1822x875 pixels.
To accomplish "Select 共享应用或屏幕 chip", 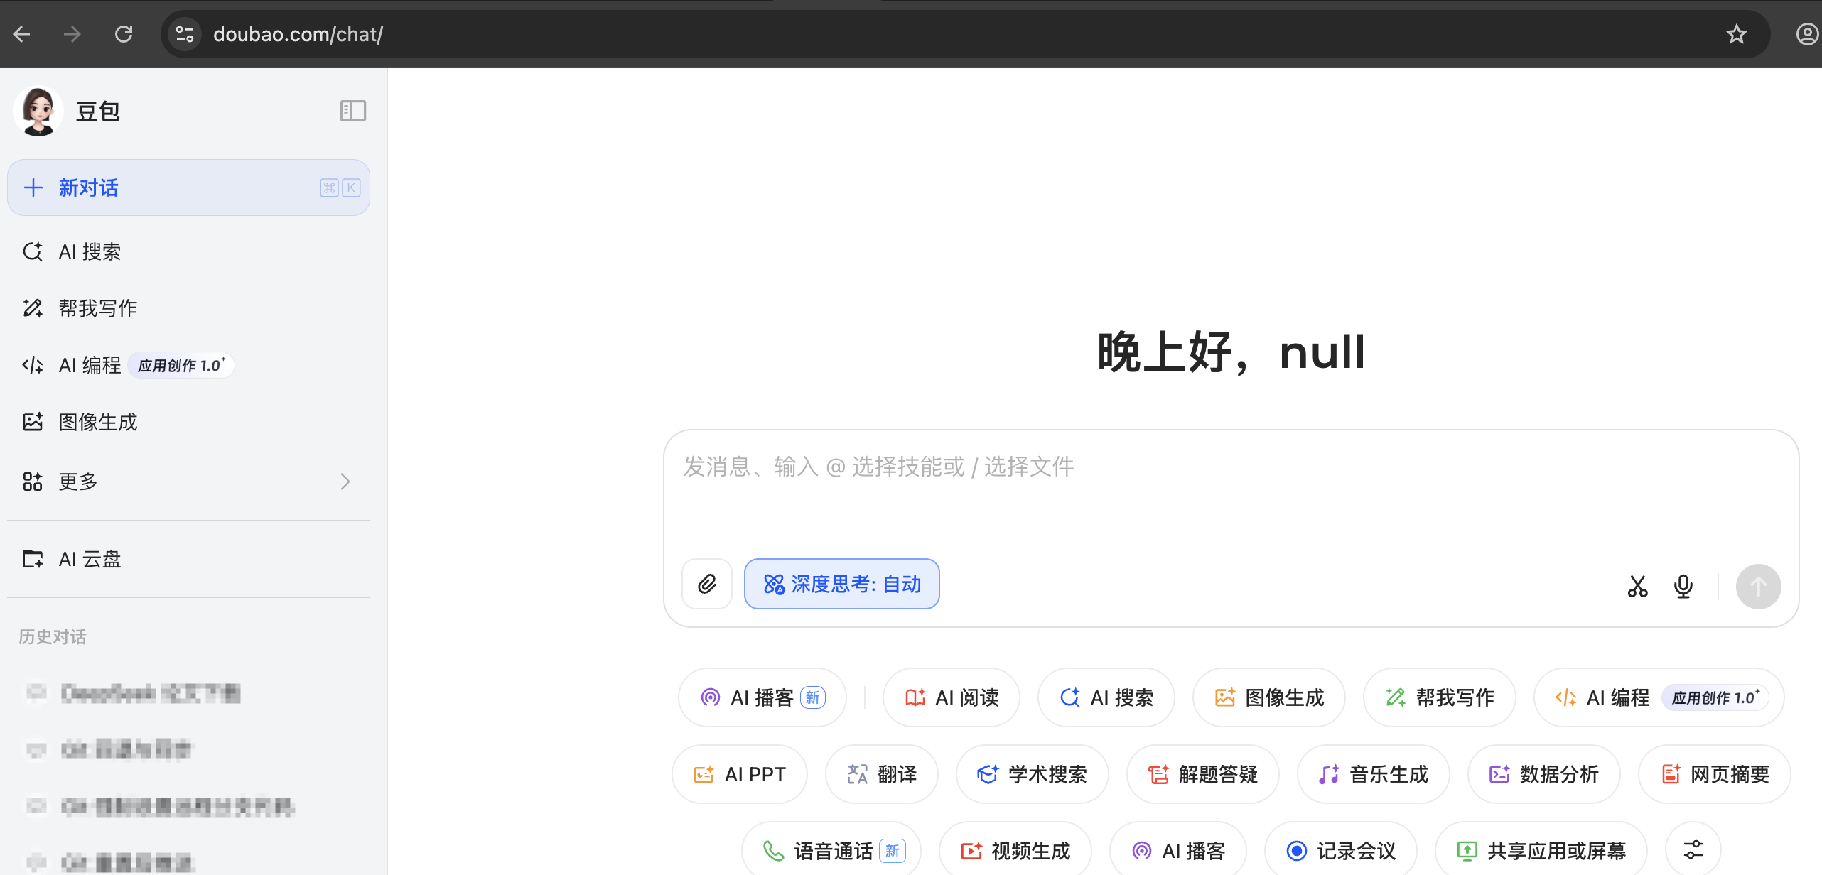I will pyautogui.click(x=1541, y=850).
